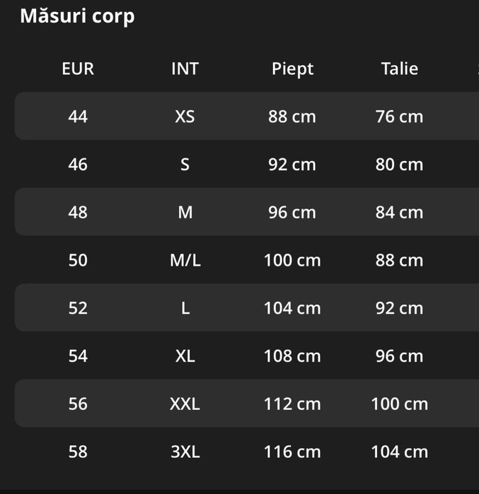Viewport: 479px width, 494px height.
Task: Select the 96 cm chest value in row 48
Action: pyautogui.click(x=292, y=212)
